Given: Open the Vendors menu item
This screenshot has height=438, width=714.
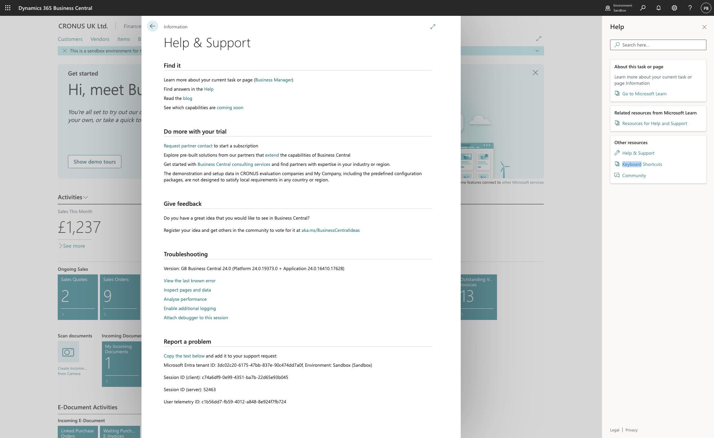Looking at the screenshot, I should coord(100,39).
